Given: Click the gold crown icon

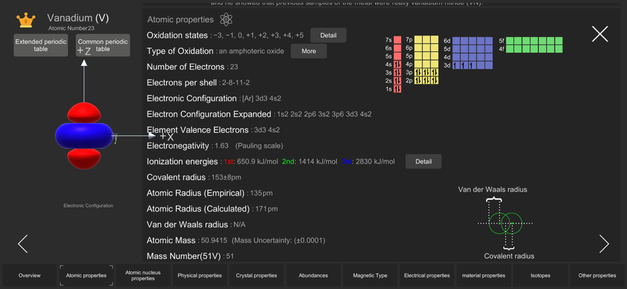Looking at the screenshot, I should click(x=26, y=20).
